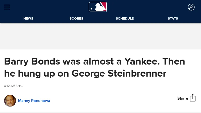The height and width of the screenshot is (113, 201).
Task: Switch to the SCORES tab
Action: (x=76, y=19)
